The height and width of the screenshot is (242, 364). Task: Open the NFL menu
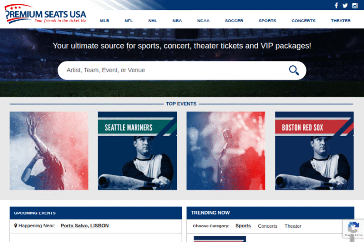coord(129,21)
